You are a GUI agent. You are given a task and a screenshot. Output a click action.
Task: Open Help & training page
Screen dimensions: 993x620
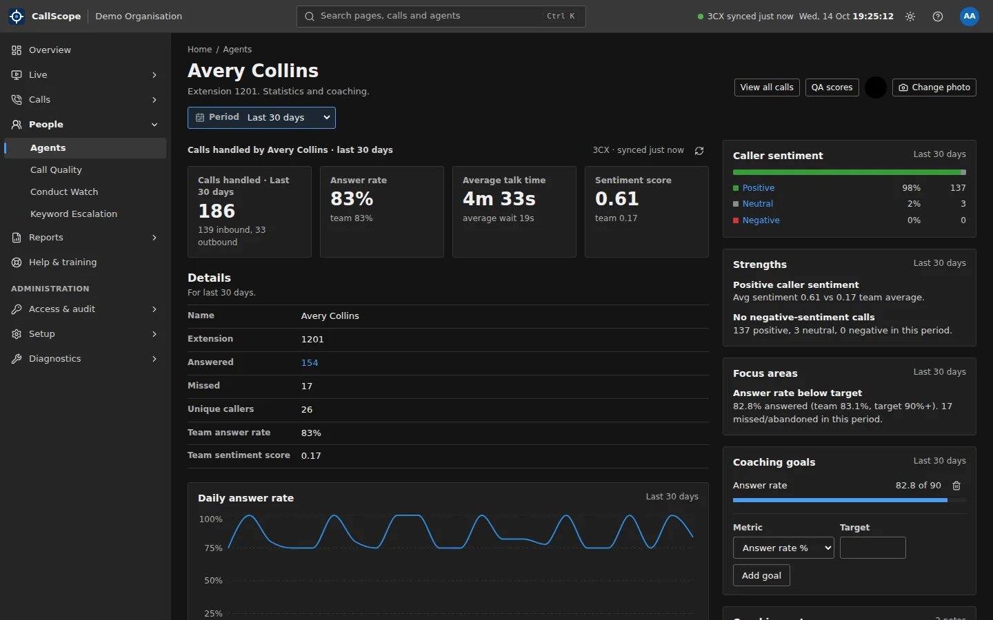86,262
